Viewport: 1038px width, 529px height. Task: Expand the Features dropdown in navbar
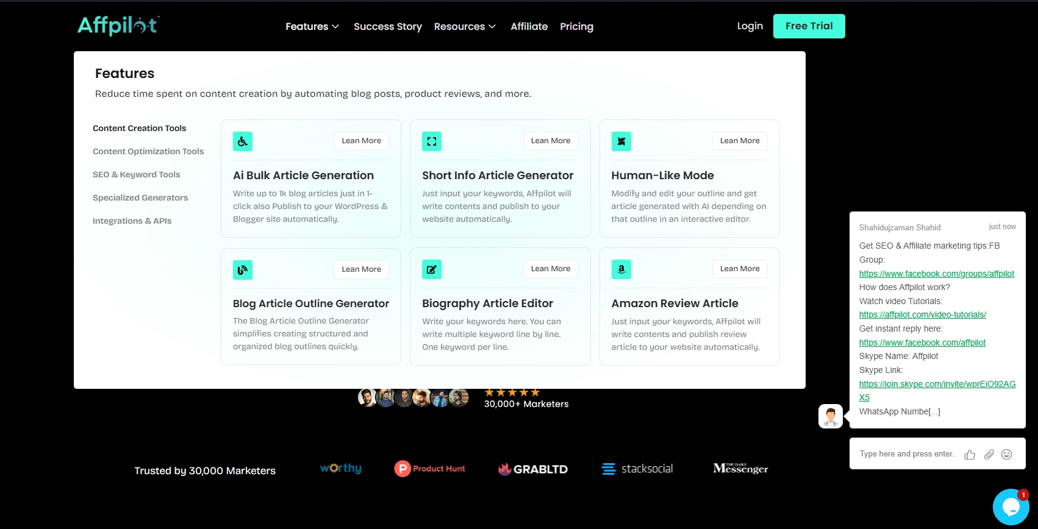tap(312, 27)
